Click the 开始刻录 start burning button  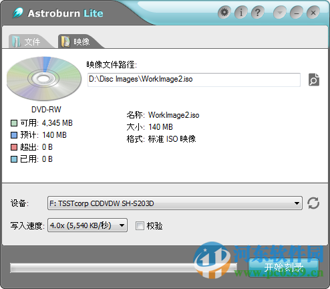tap(284, 268)
